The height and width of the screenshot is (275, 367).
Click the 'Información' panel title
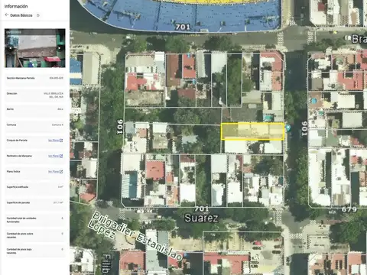point(16,6)
